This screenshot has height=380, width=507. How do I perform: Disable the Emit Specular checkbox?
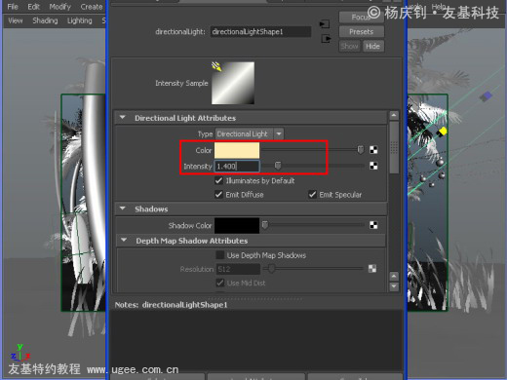click(x=312, y=195)
